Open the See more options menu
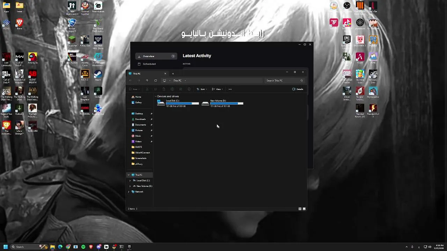The image size is (447, 251). (x=230, y=89)
